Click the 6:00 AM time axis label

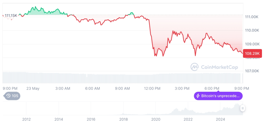pos(93,88)
